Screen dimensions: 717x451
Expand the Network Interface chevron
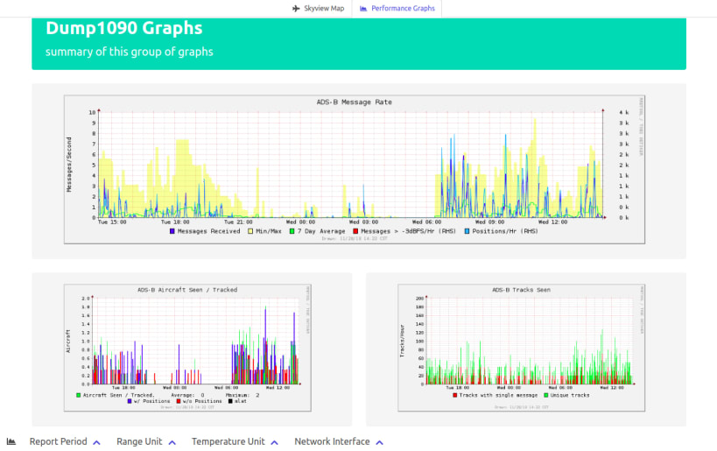tap(380, 442)
